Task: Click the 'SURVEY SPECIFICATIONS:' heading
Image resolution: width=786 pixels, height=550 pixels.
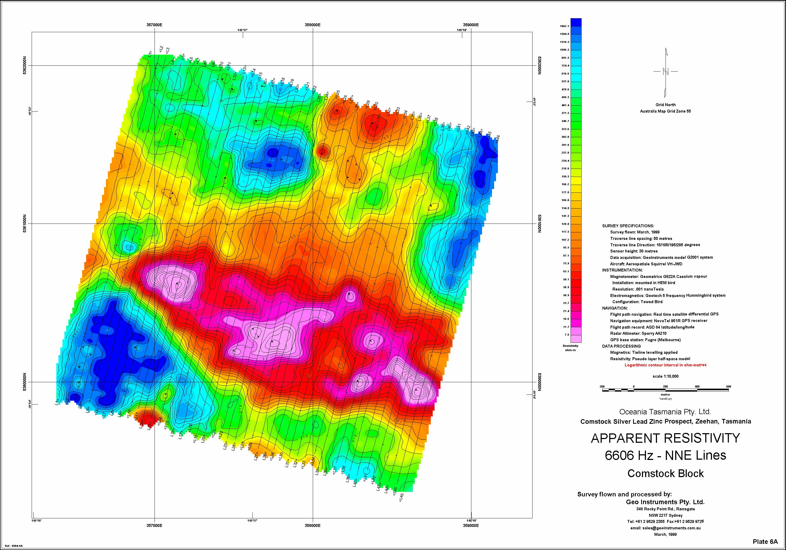Action: [628, 226]
